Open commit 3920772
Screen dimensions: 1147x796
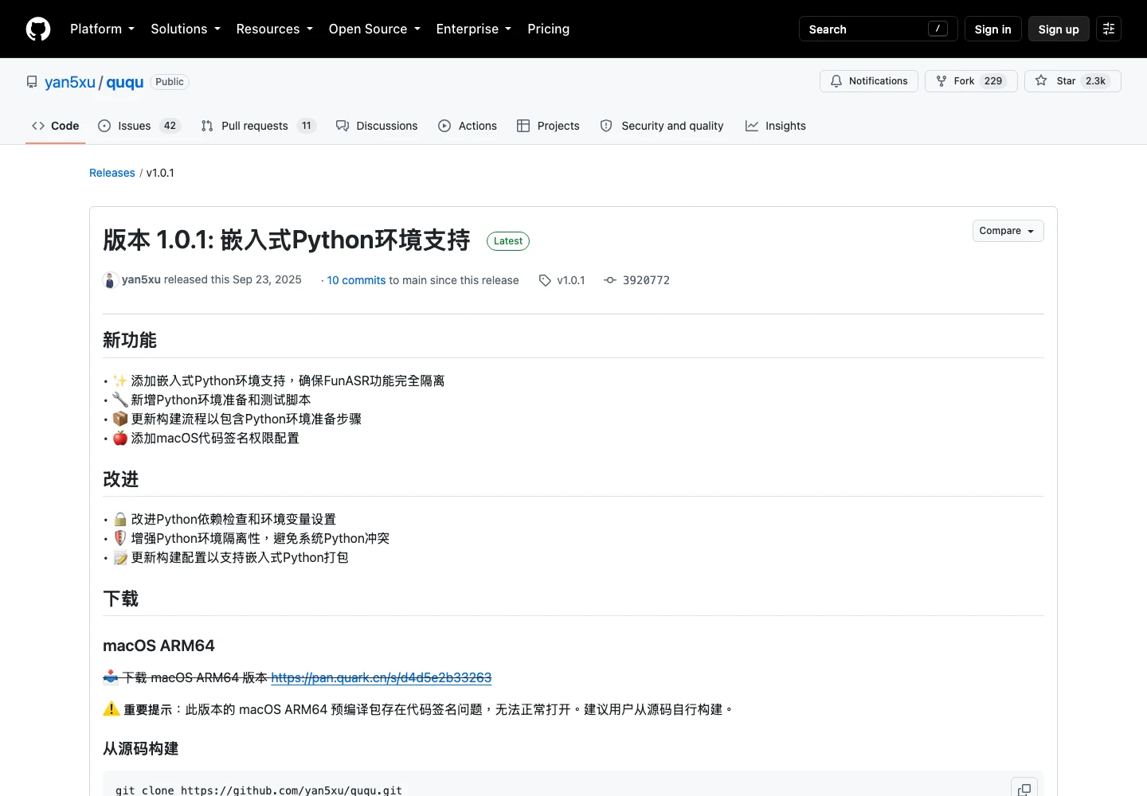[646, 280]
